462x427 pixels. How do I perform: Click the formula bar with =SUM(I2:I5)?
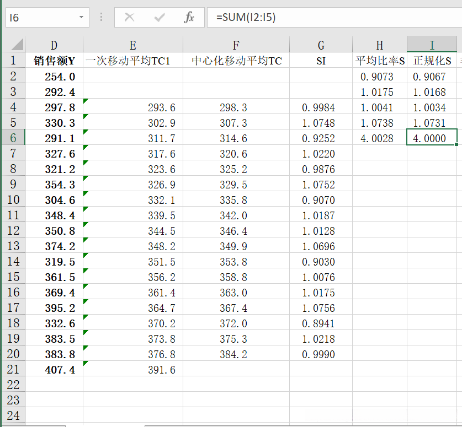click(x=334, y=17)
